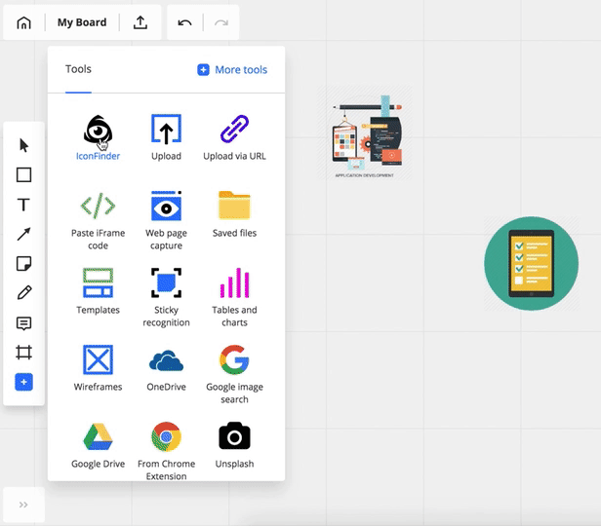Image resolution: width=601 pixels, height=526 pixels.
Task: Open Paste iFrame code tool
Action: point(98,207)
